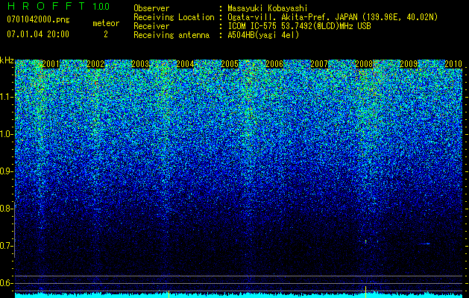The width and height of the screenshot is (469, 298).
Task: Select the filename 0701042000.png
Action: point(38,19)
